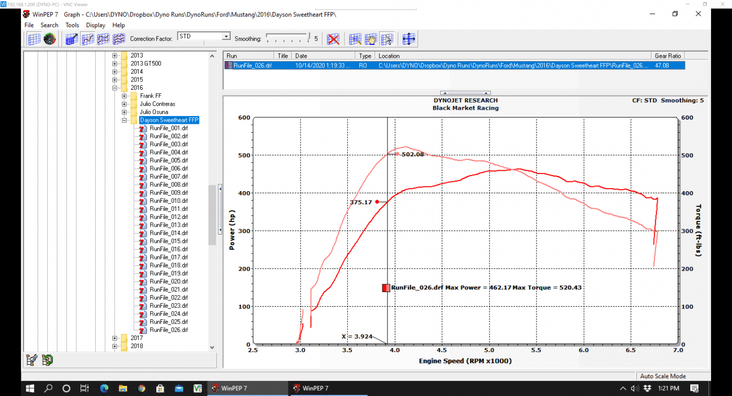This screenshot has height=396, width=732.
Task: Select the RunFile_026.drf row in the run list
Action: 454,65
